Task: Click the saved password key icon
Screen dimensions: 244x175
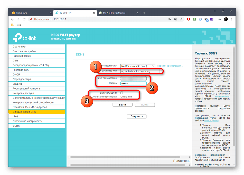Action: (x=170, y=19)
